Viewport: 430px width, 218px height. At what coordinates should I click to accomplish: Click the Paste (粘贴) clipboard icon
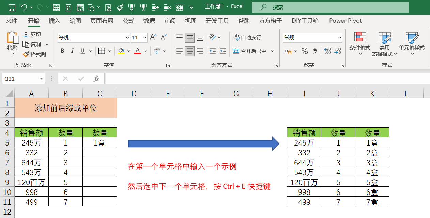13,38
